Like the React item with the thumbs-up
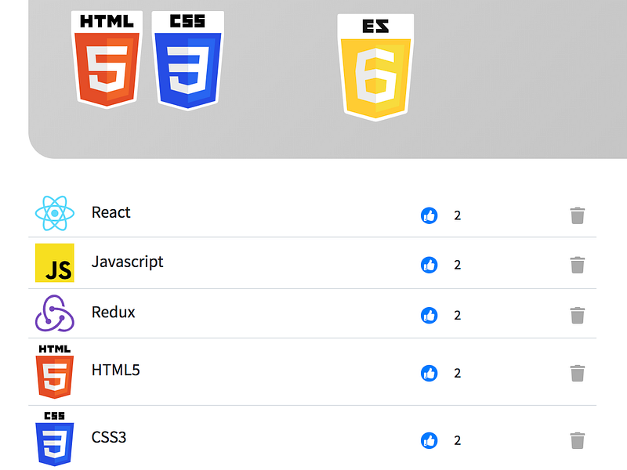 coord(429,215)
